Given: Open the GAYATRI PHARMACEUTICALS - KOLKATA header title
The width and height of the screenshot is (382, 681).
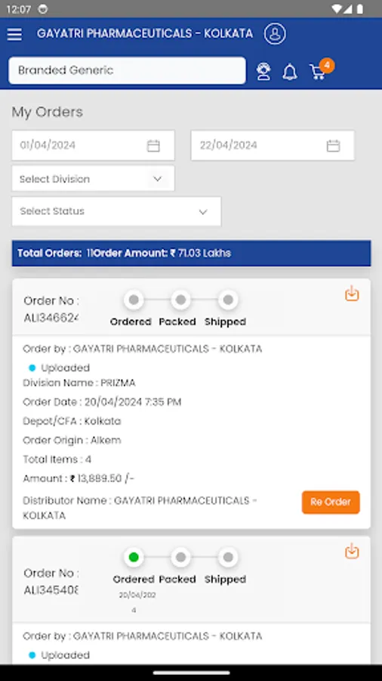Looking at the screenshot, I should pos(145,33).
